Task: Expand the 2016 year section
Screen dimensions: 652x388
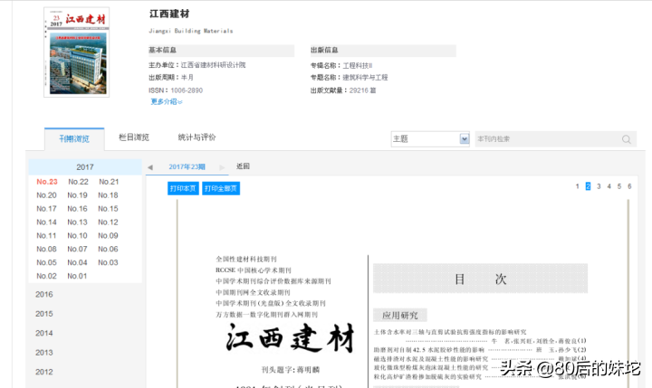Action: 44,294
